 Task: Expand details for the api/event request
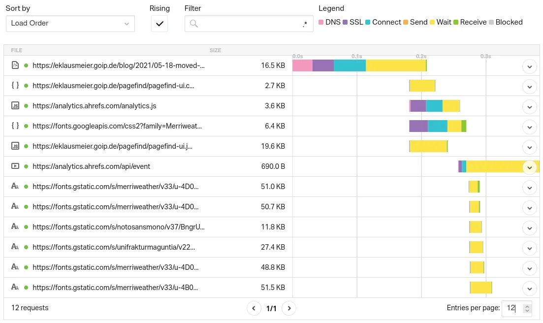click(x=529, y=167)
